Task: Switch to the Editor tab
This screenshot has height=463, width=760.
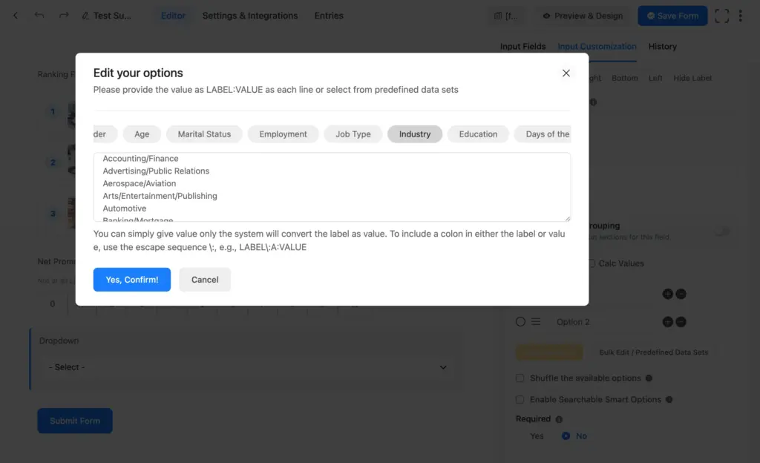Action: pyautogui.click(x=173, y=16)
